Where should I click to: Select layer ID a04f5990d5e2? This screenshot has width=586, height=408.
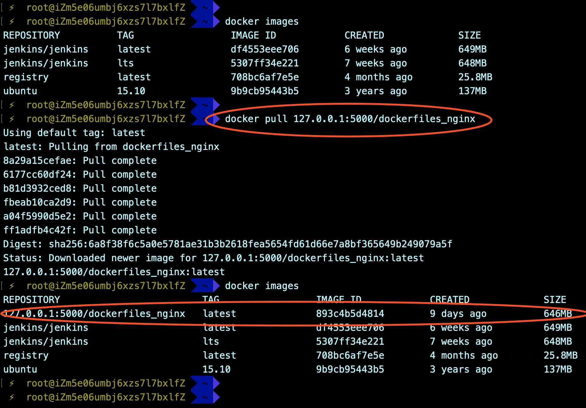(37, 216)
